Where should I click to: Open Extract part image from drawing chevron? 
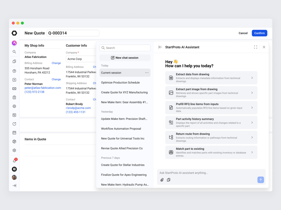tap(252, 93)
